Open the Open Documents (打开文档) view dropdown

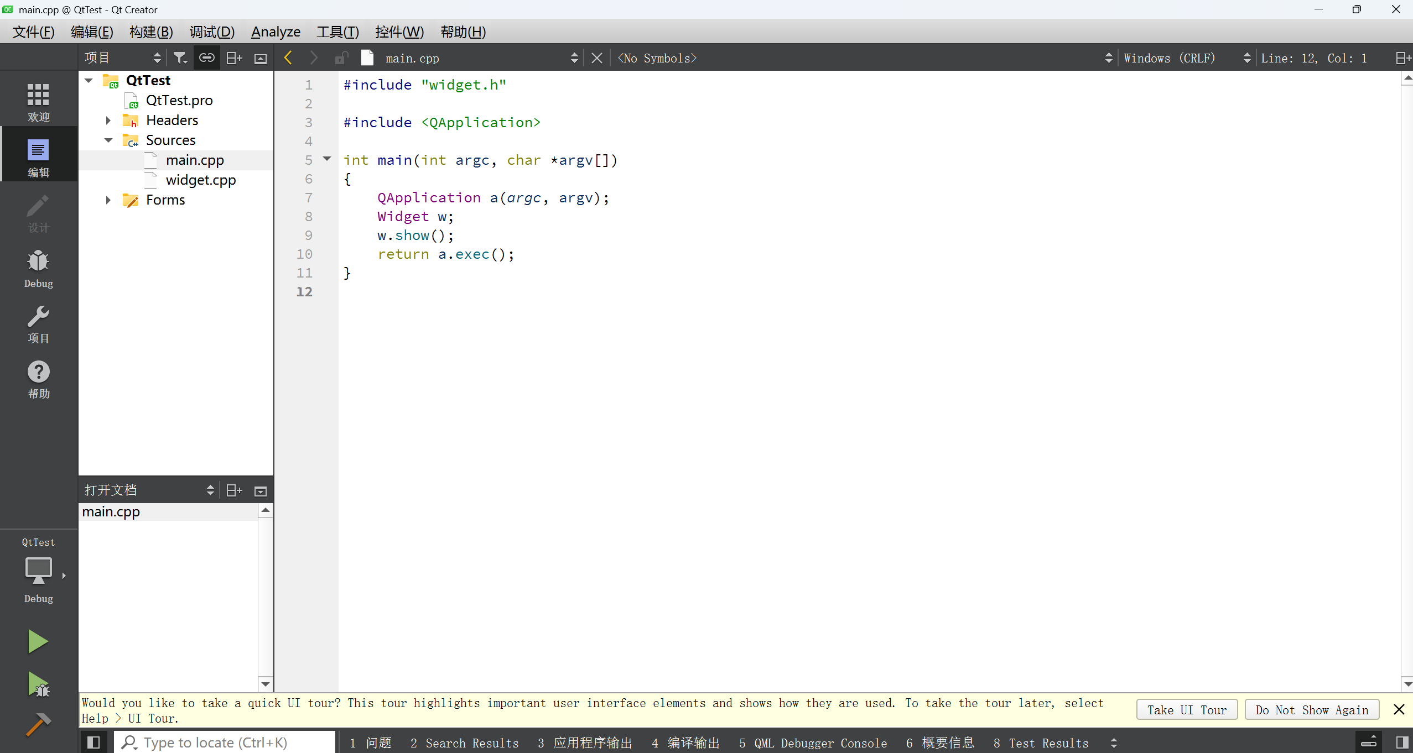pos(149,490)
